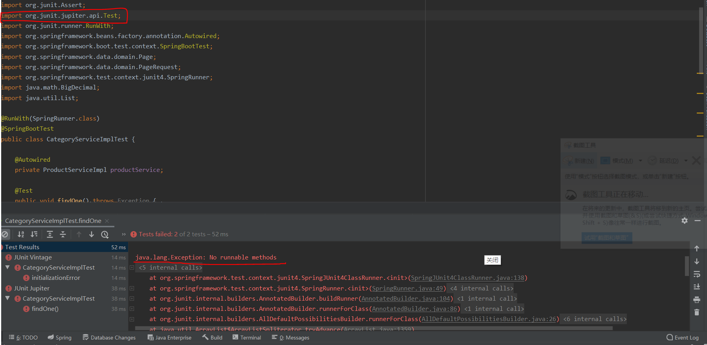This screenshot has height=345, width=707.
Task: Close the Snipping Tool overlay window
Action: pyautogui.click(x=696, y=161)
